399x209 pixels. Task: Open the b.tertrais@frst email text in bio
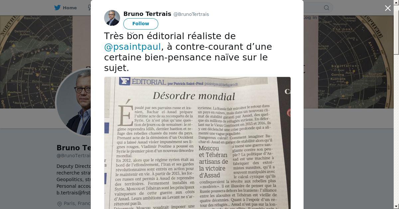coord(73,193)
